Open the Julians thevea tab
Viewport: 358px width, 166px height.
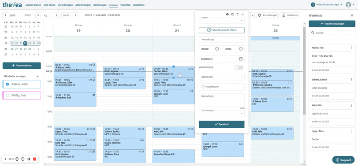34,5
